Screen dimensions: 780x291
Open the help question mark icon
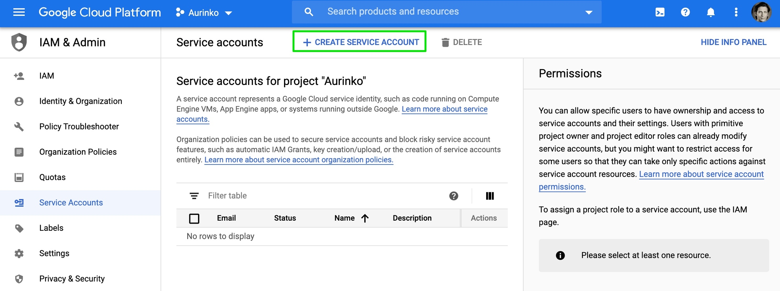[x=685, y=13]
